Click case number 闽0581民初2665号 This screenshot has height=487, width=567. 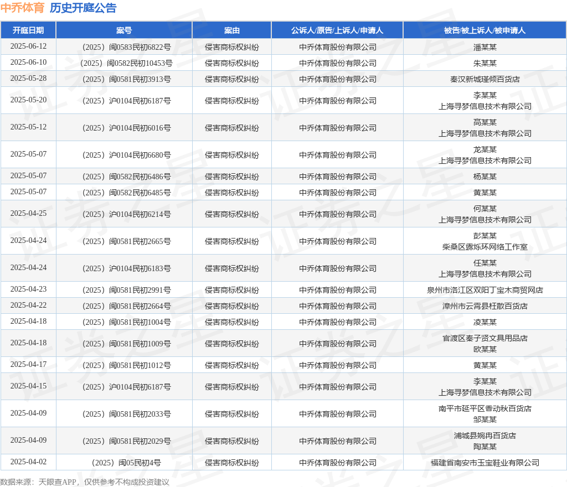[127, 241]
